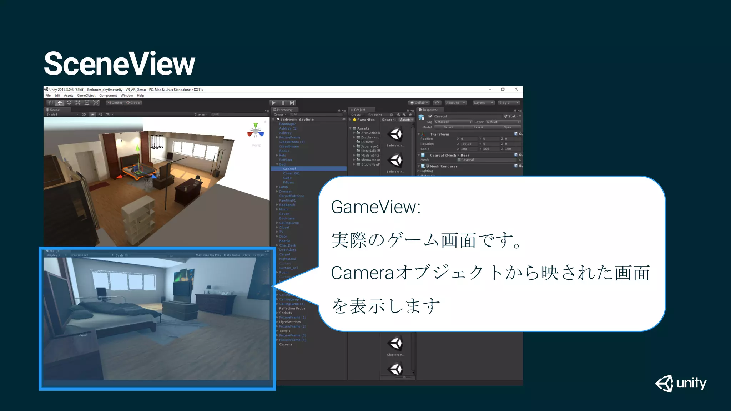Open the Account dropdown
The image size is (731, 411).
click(x=455, y=103)
